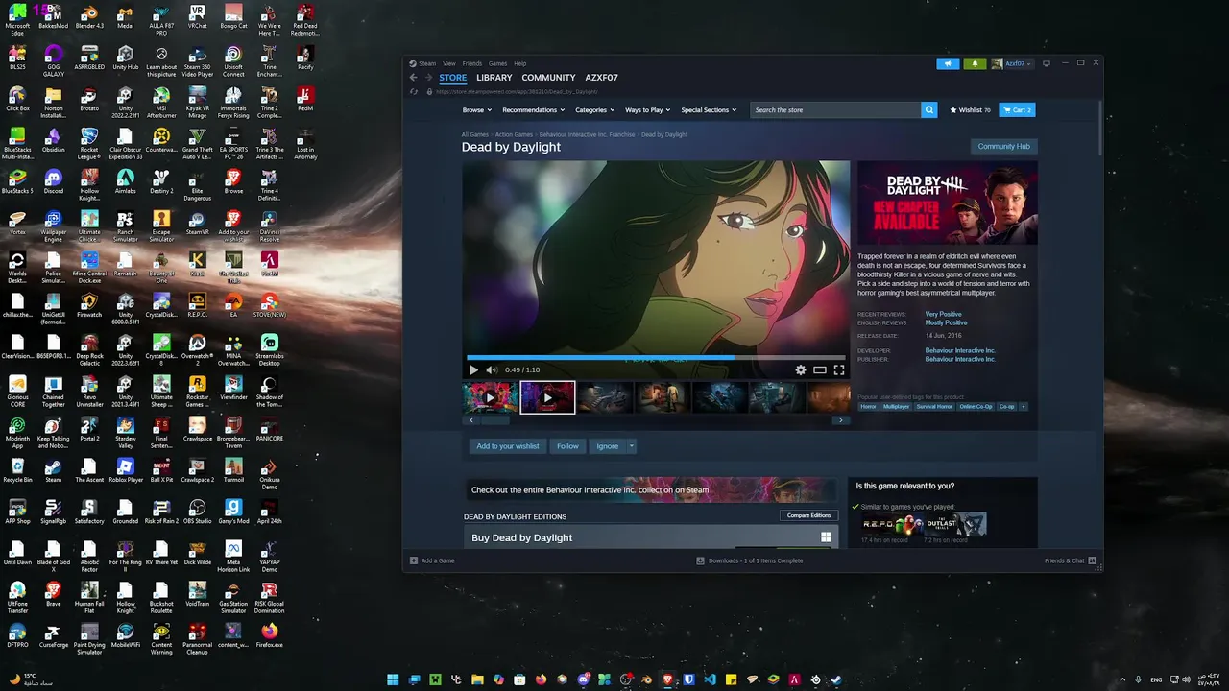1229x691 pixels.
Task: Show hidden system tray icons
Action: tap(1122, 679)
